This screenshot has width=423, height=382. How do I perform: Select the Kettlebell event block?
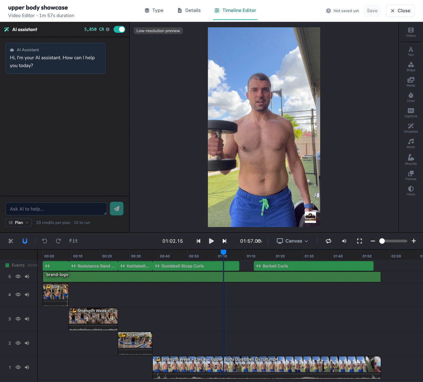(135, 266)
